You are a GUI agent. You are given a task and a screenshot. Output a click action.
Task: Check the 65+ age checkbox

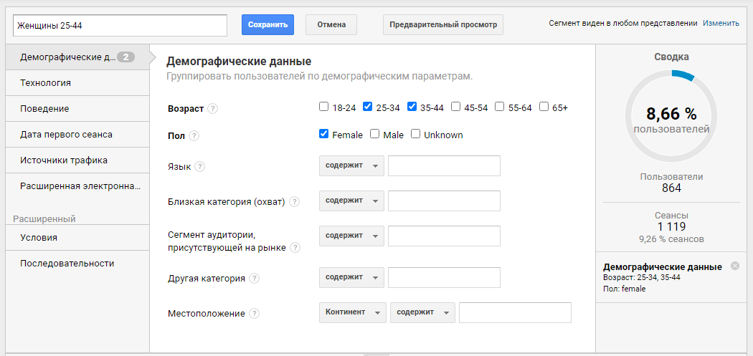[x=544, y=107]
